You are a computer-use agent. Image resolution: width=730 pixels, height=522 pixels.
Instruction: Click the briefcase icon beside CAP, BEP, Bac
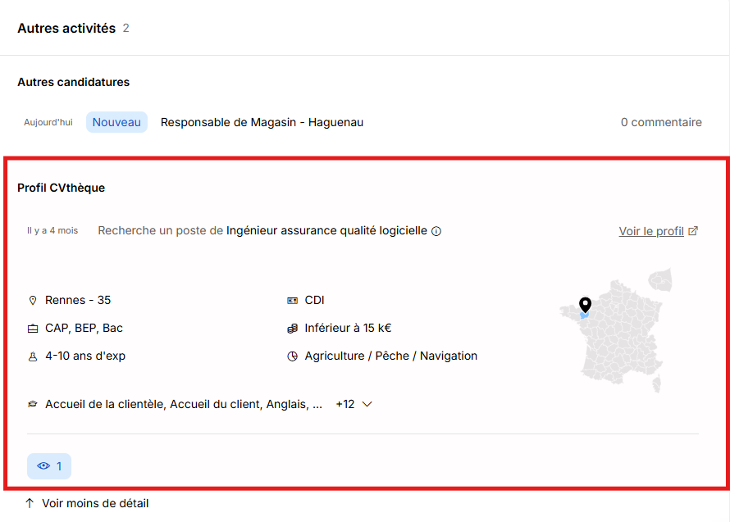pyautogui.click(x=33, y=329)
